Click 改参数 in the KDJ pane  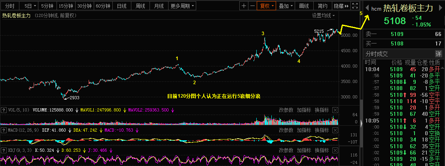pyautogui.click(x=286, y=150)
